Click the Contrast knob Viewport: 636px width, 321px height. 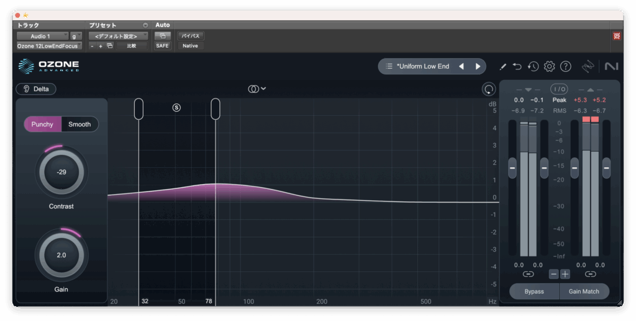point(61,172)
